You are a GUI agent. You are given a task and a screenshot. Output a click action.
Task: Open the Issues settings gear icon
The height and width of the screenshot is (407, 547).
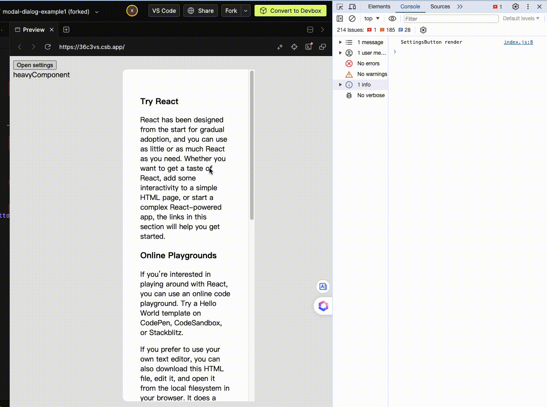click(423, 30)
